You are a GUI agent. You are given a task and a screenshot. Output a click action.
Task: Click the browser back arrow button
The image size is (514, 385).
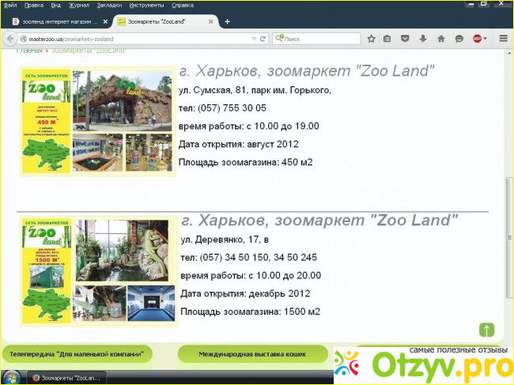tap(10, 39)
